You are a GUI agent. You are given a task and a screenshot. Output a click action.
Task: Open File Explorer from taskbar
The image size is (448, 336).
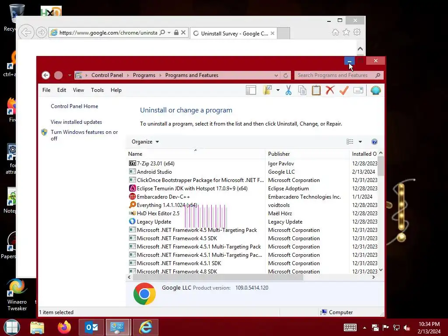[x=38, y=327]
